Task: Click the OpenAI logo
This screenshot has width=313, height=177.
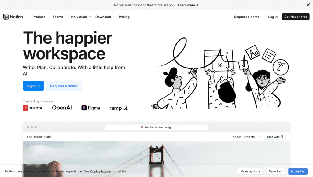Action: [62, 108]
